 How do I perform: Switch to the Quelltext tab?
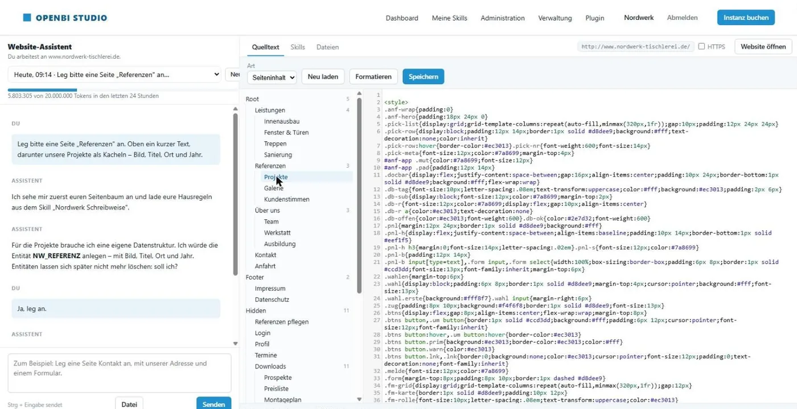[265, 47]
